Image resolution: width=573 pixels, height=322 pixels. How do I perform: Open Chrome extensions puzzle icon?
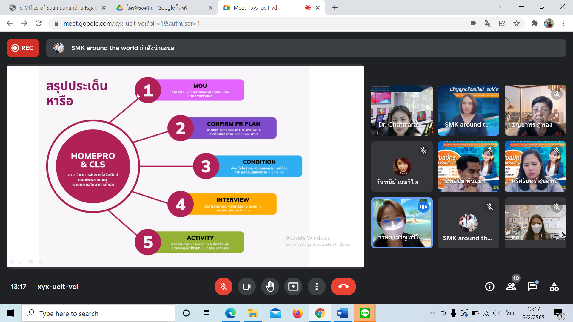point(534,23)
